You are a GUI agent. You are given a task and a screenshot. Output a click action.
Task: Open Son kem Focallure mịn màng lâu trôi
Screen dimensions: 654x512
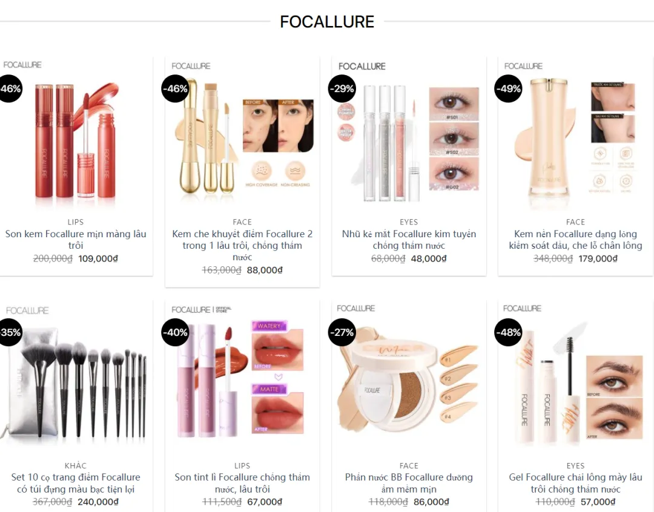pos(76,239)
